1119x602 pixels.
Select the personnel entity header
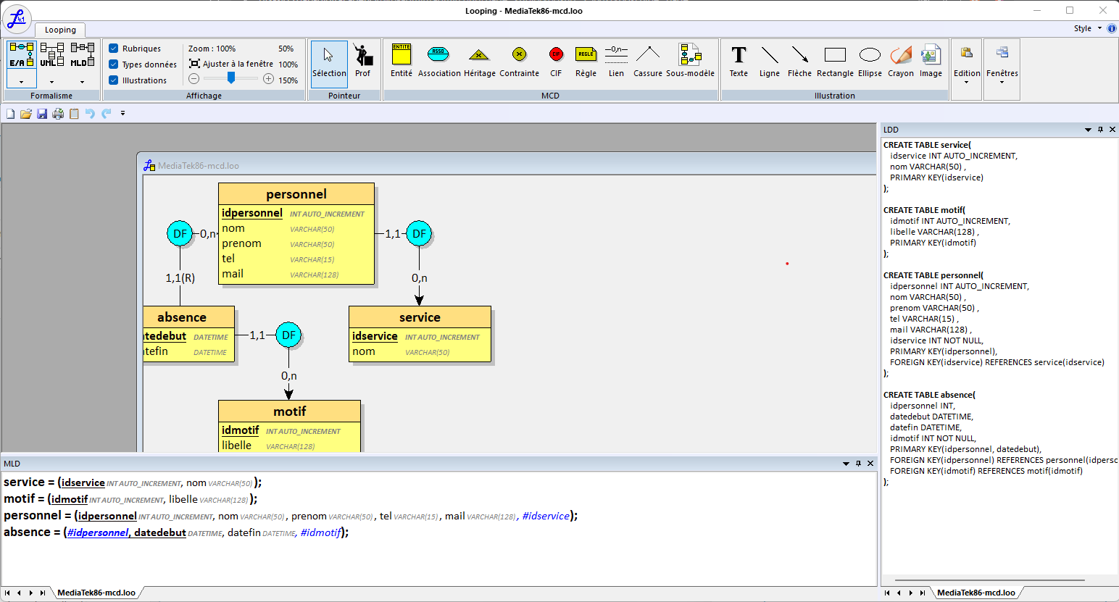[x=296, y=194]
